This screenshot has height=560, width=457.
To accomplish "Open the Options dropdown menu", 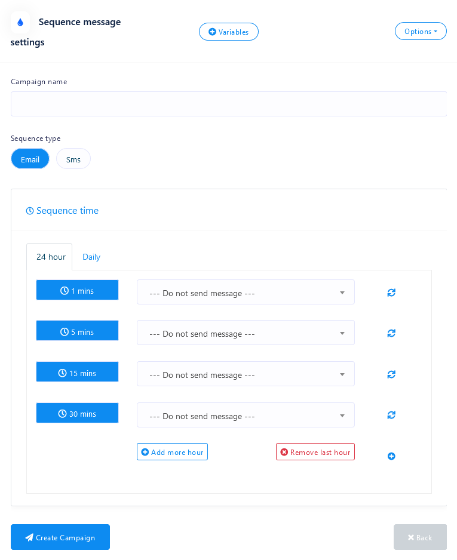I will coord(421,31).
